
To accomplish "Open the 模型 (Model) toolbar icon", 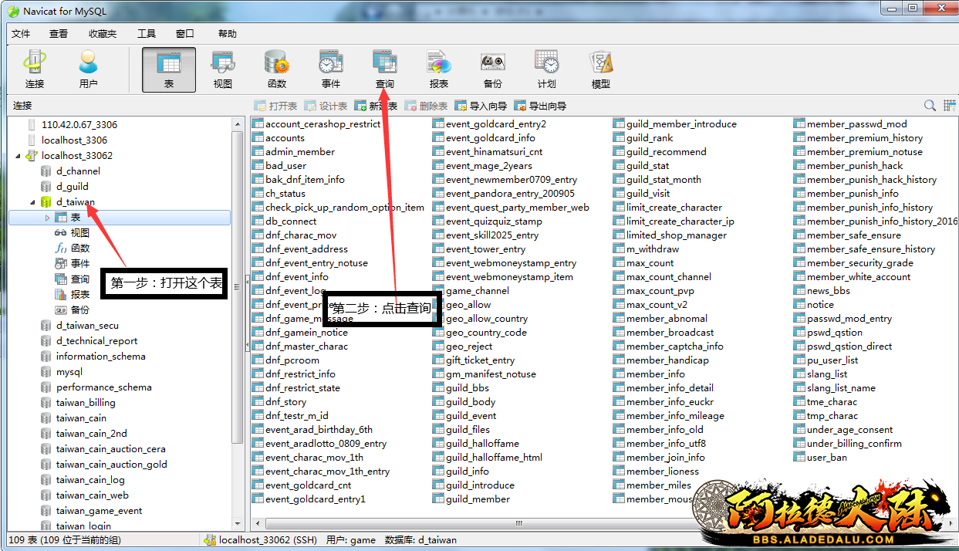I will point(600,69).
